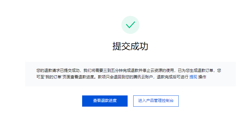
Task: Click the 您的退款请求已提交成功 sentence start
Action: pyautogui.click(x=58, y=70)
